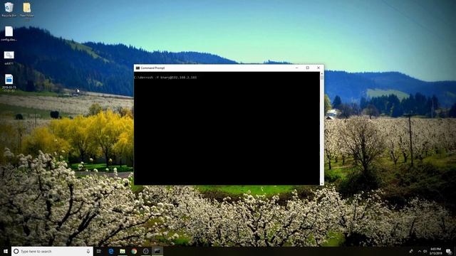Minimize the Command Prompt window
This screenshot has height=256, width=456.
click(x=296, y=68)
